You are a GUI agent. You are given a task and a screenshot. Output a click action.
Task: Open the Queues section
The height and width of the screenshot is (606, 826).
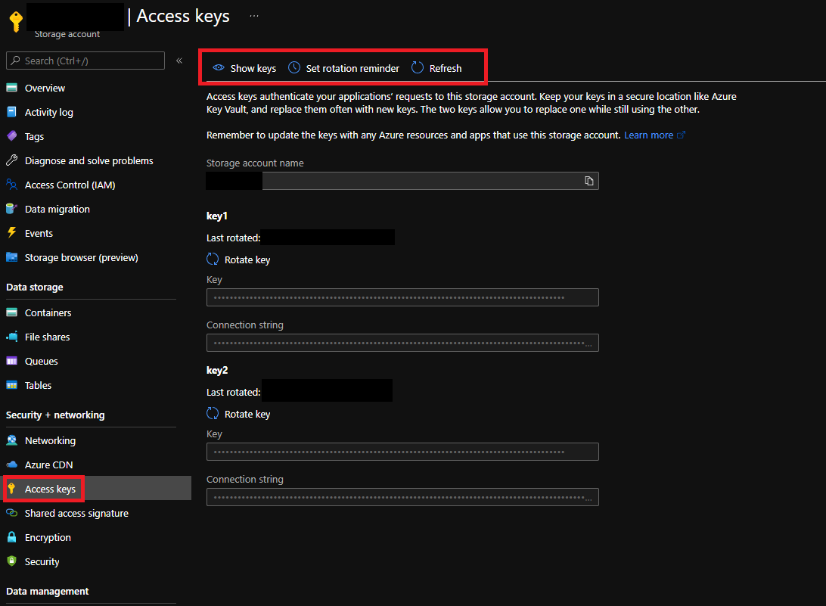pyautogui.click(x=42, y=361)
